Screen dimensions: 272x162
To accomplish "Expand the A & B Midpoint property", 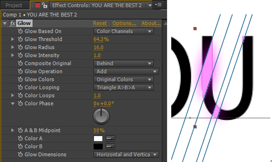I will click(x=13, y=130).
